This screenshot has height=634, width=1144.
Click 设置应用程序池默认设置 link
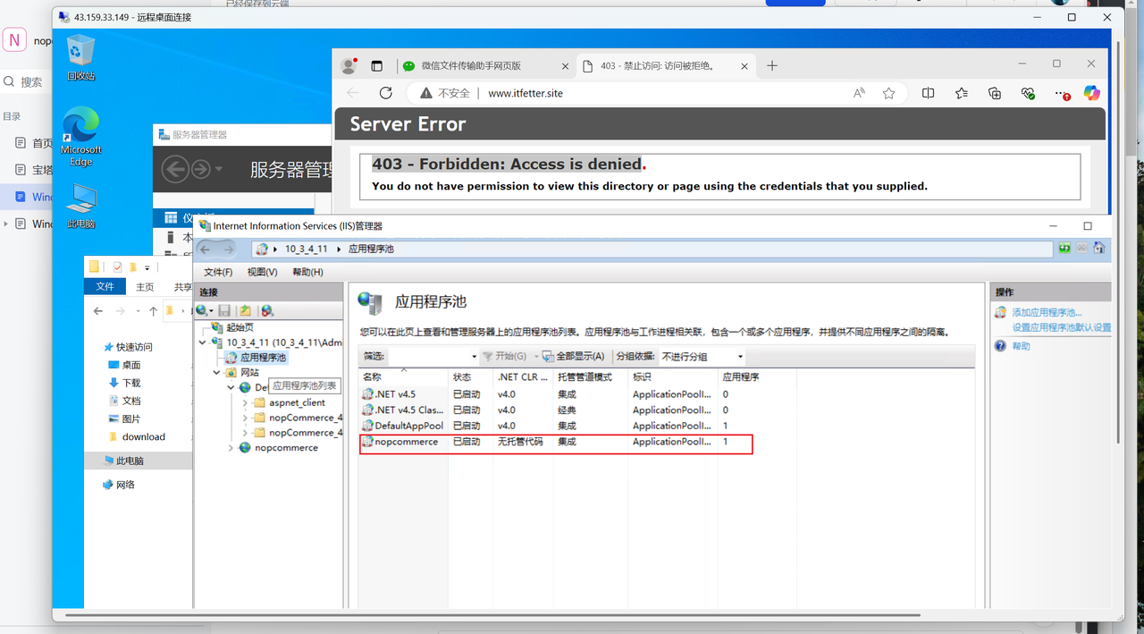click(x=1062, y=327)
